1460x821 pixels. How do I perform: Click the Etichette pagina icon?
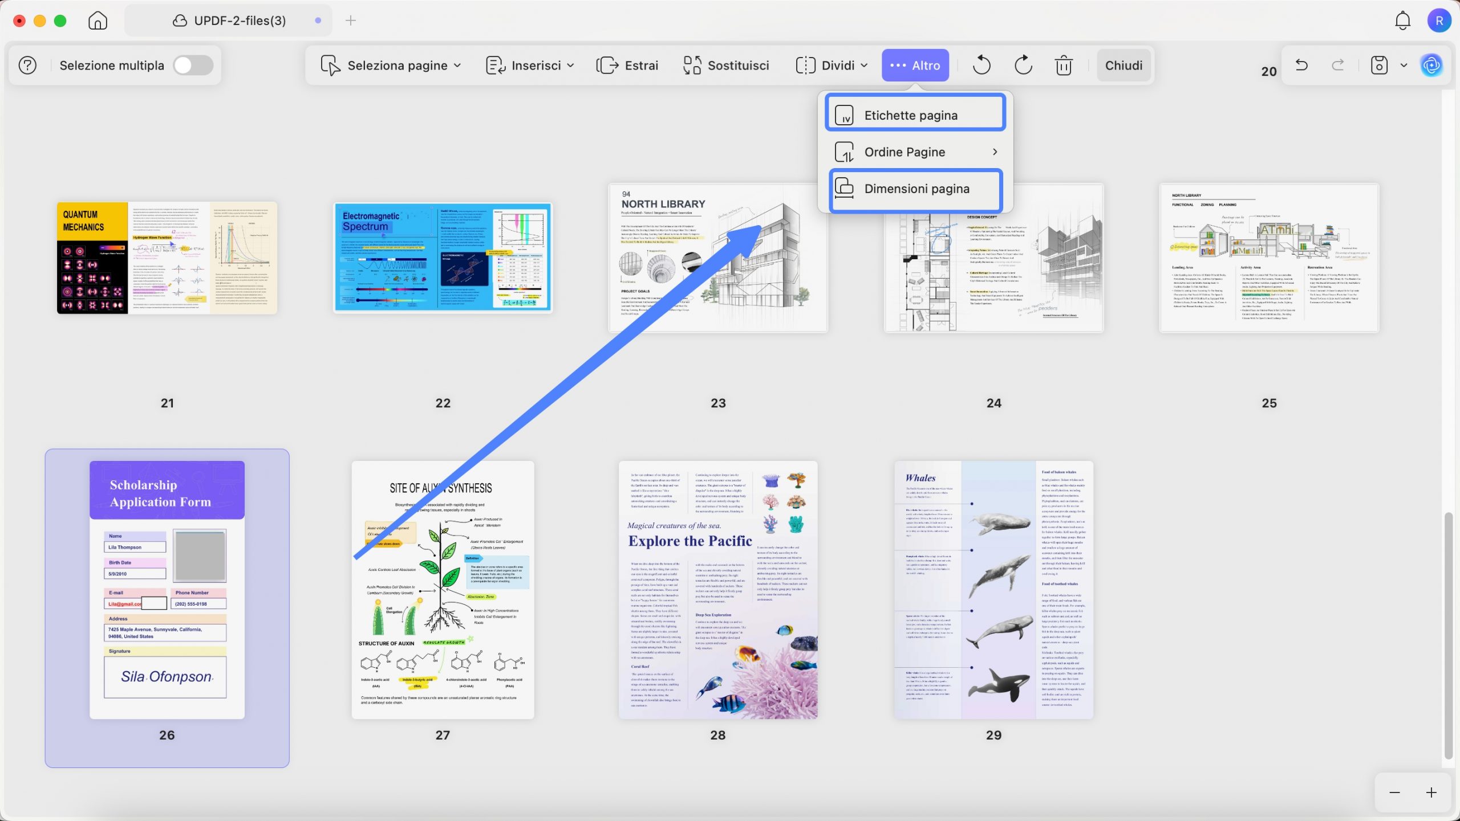pos(844,115)
